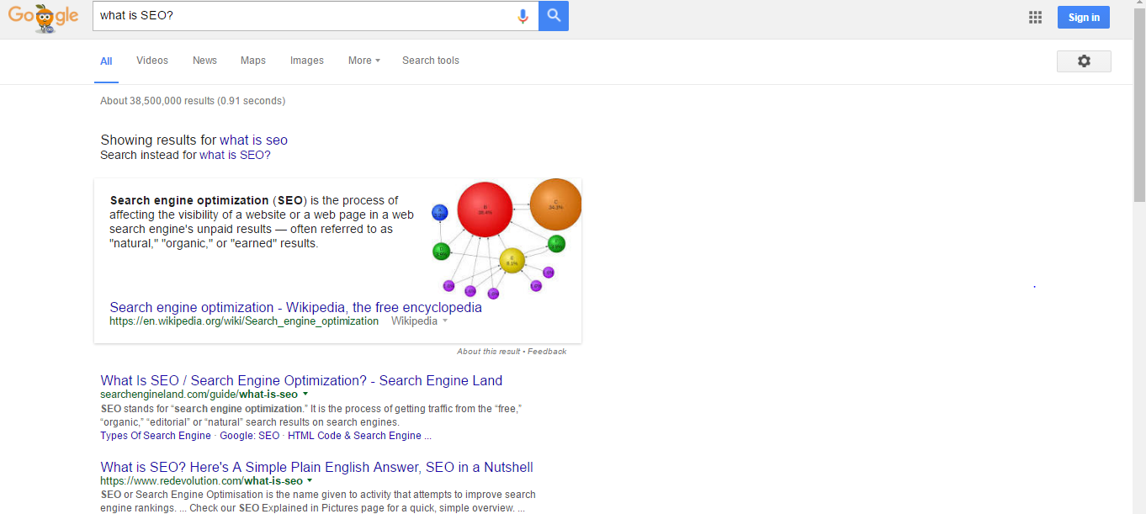Open the Wikipedia Search engine optimization article link
Image resolution: width=1146 pixels, height=514 pixels.
click(x=294, y=307)
